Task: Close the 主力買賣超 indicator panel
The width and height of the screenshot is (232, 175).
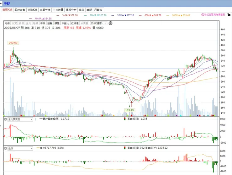Action: (x=5, y=119)
